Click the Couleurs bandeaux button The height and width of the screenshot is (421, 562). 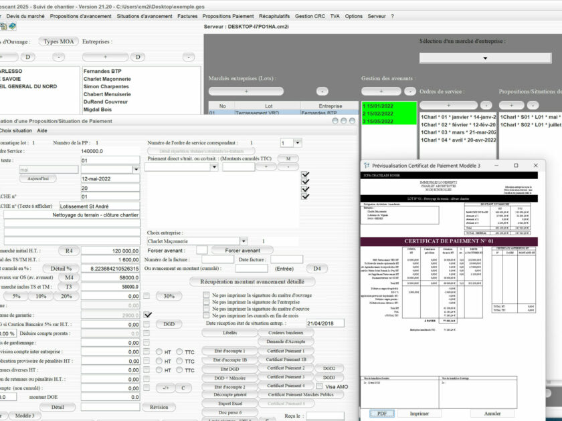tap(286, 333)
